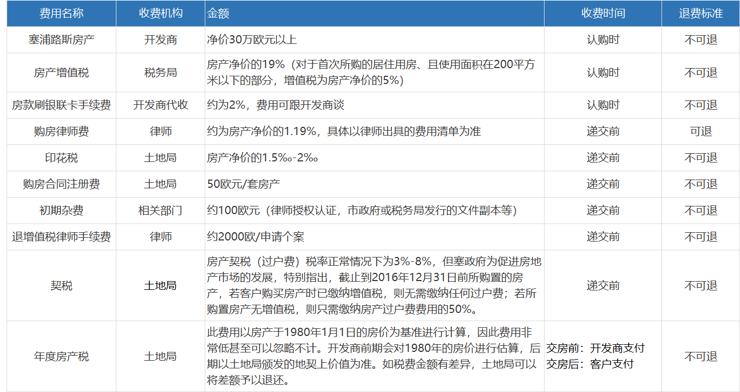Click '认购时' in 房产增值税 row

click(603, 72)
